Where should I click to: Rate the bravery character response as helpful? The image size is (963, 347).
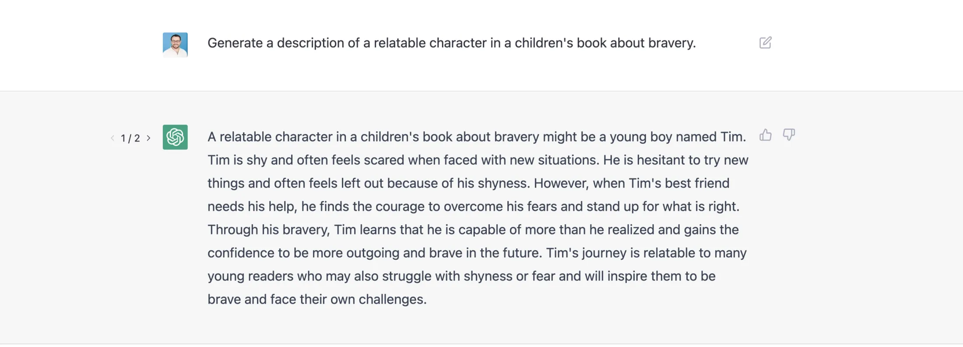tap(766, 135)
